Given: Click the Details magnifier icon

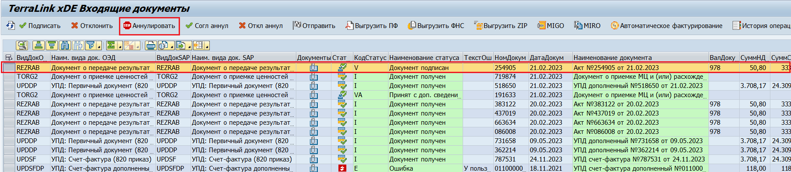Looking at the screenshot, I should (22, 45).
